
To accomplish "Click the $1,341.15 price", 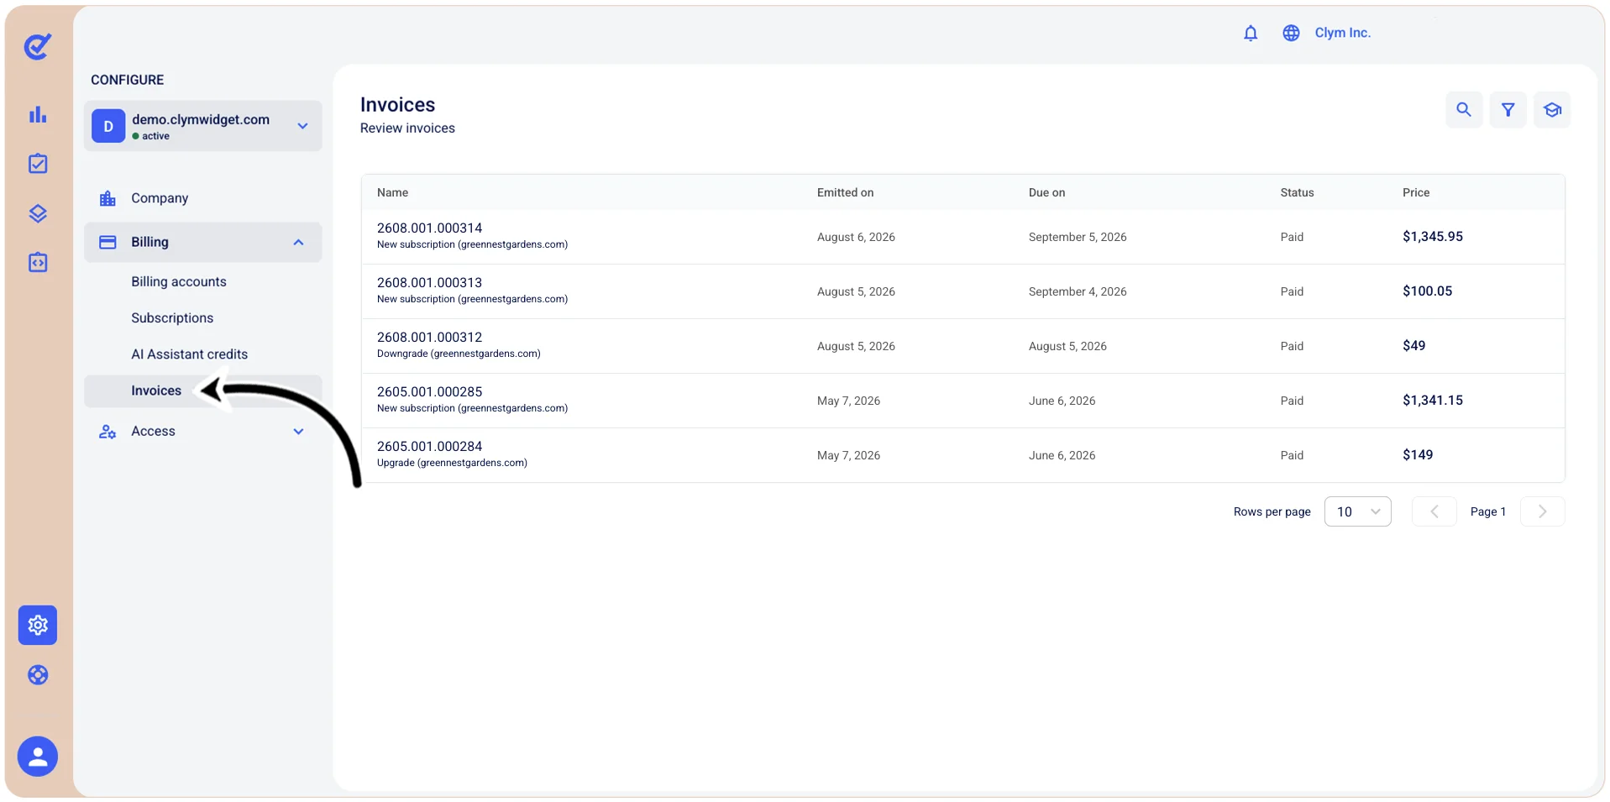I will (x=1433, y=401).
